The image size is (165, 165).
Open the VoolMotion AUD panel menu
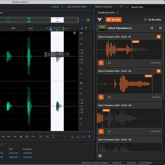pyautogui.click(x=117, y=13)
